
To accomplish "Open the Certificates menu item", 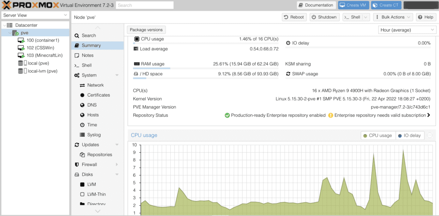I will pyautogui.click(x=97, y=95).
